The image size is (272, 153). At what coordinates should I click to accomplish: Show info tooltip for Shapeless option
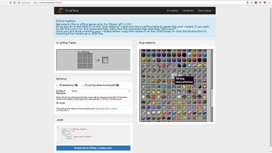point(76,85)
